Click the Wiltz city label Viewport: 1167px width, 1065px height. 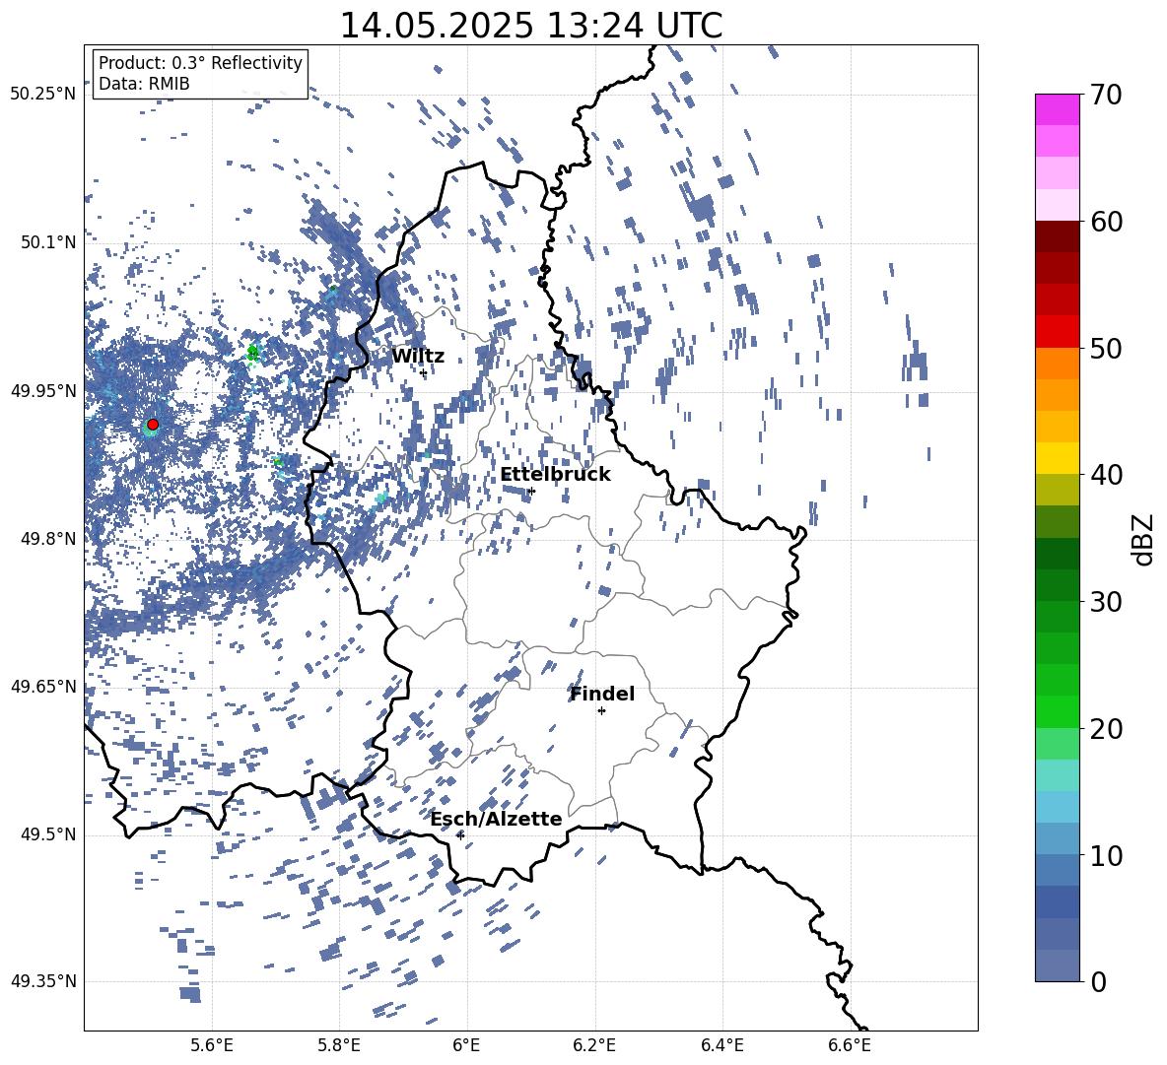pos(418,357)
